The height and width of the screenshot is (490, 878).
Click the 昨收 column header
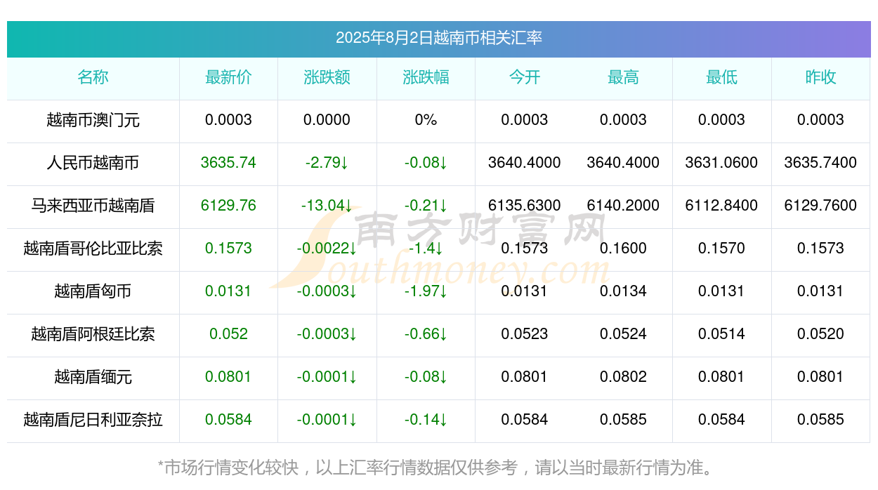click(x=820, y=77)
